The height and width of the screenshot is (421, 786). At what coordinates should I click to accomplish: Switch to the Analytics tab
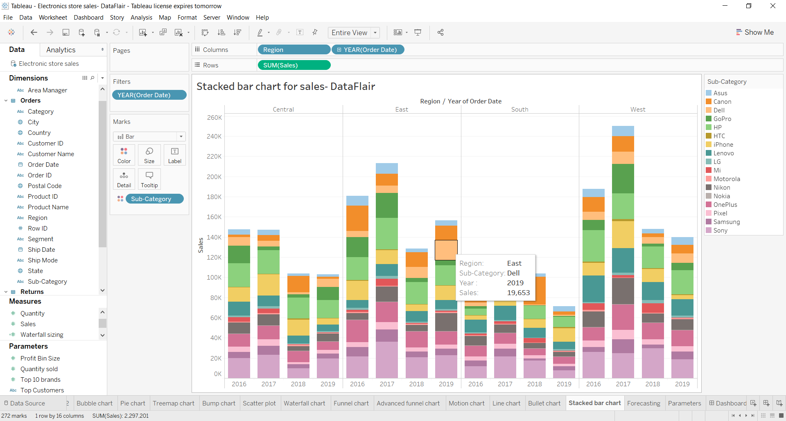pos(61,50)
